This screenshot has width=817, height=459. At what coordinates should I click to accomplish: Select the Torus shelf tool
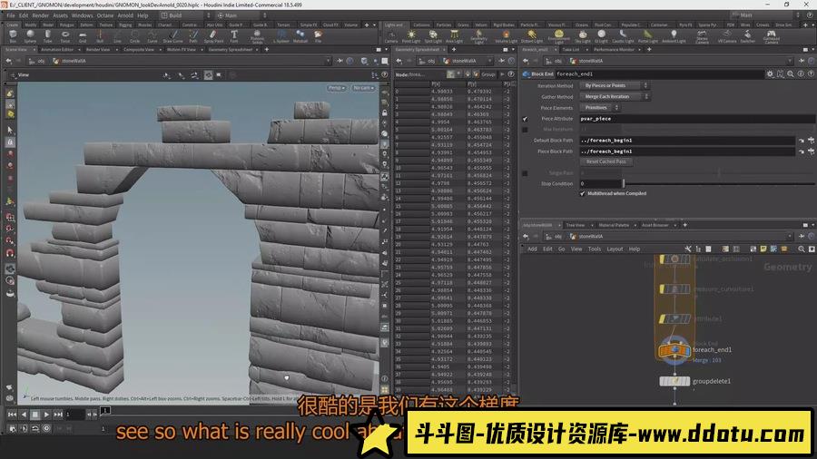point(65,36)
